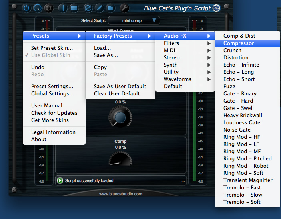Open the About entry
Image resolution: width=281 pixels, height=219 pixels.
tap(54, 139)
